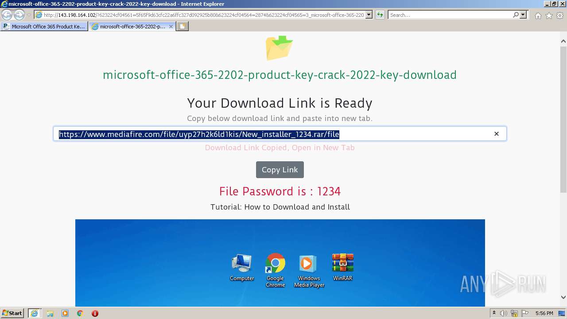This screenshot has height=319, width=567.
Task: Click the browser Forward arrow button
Action: pyautogui.click(x=19, y=15)
